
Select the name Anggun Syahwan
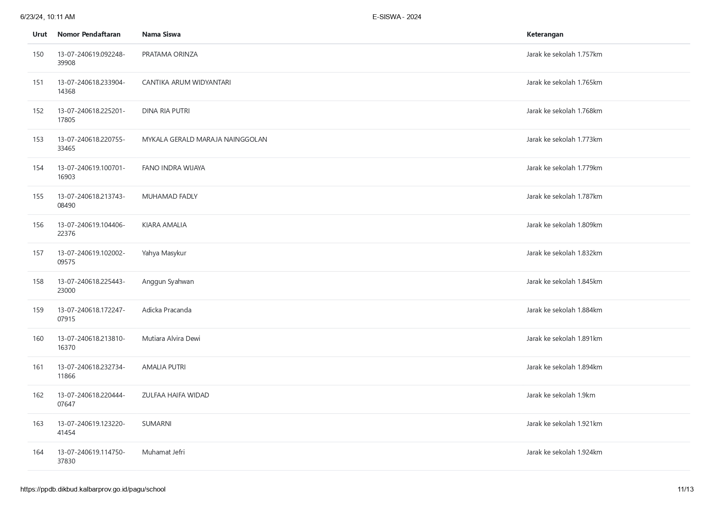pyautogui.click(x=168, y=281)
